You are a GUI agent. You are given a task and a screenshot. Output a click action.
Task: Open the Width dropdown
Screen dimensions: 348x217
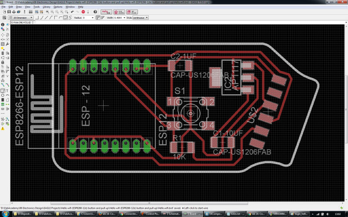(124, 18)
